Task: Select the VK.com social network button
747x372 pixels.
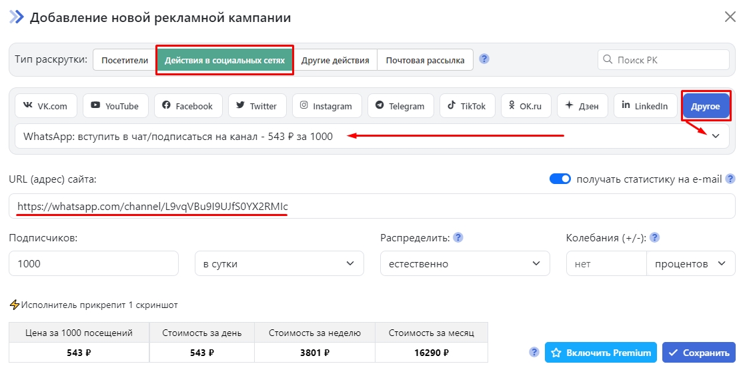Action: tap(45, 106)
